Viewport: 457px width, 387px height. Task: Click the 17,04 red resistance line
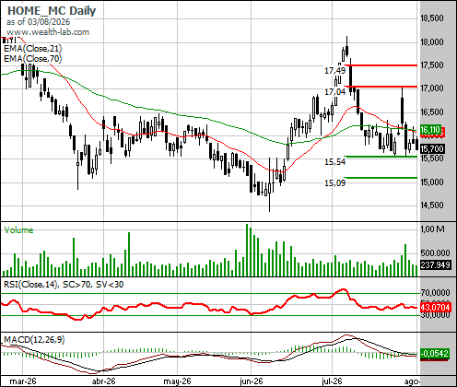381,87
